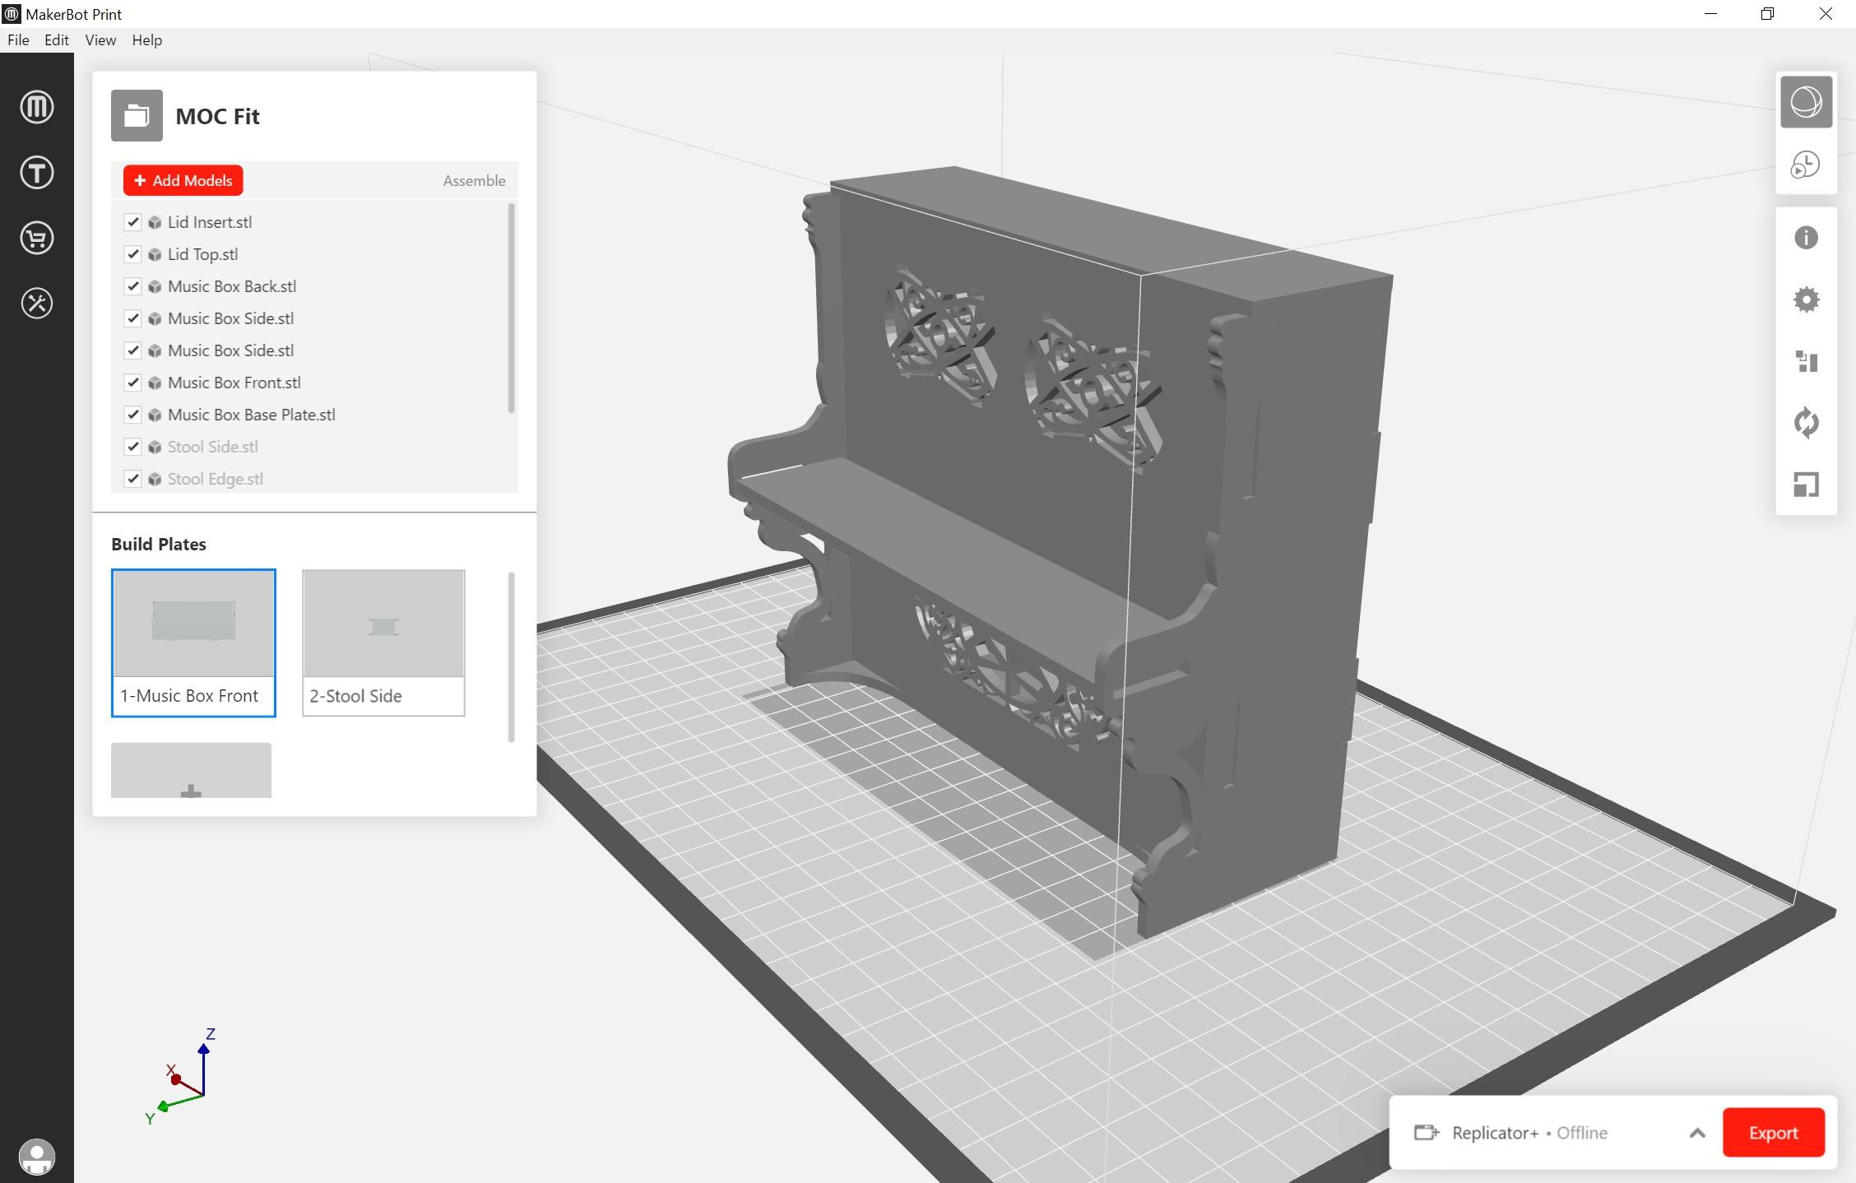Click the red Add Models button
The width and height of the screenshot is (1856, 1183).
pyautogui.click(x=183, y=181)
